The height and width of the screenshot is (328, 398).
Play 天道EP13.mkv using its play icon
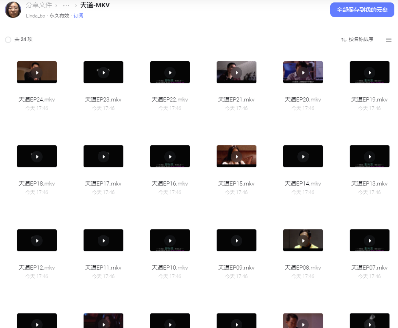click(370, 157)
